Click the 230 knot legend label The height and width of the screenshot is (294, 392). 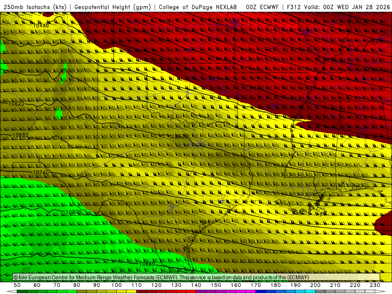click(x=375, y=285)
